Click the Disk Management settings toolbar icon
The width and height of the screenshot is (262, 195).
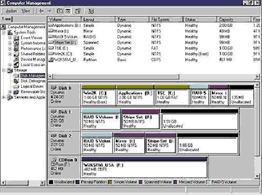91,11
